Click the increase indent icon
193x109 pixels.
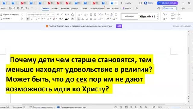[x=95, y=15]
